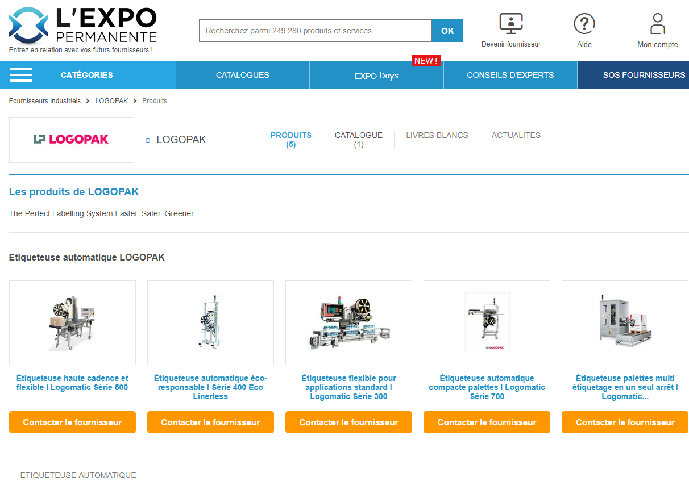The height and width of the screenshot is (486, 689).
Task: Follow the LOGOPAK breadcrumb link
Action: pos(111,101)
